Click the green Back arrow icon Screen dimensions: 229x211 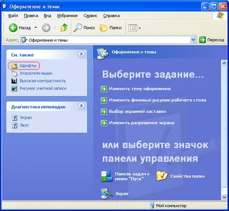point(13,27)
